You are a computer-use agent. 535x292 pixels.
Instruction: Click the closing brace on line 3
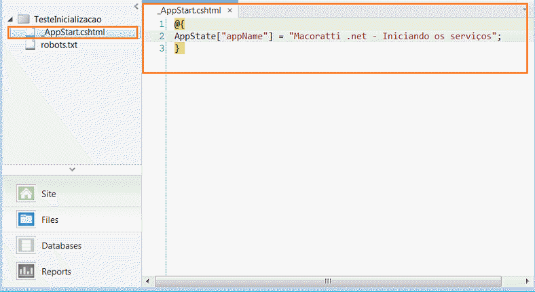[177, 49]
